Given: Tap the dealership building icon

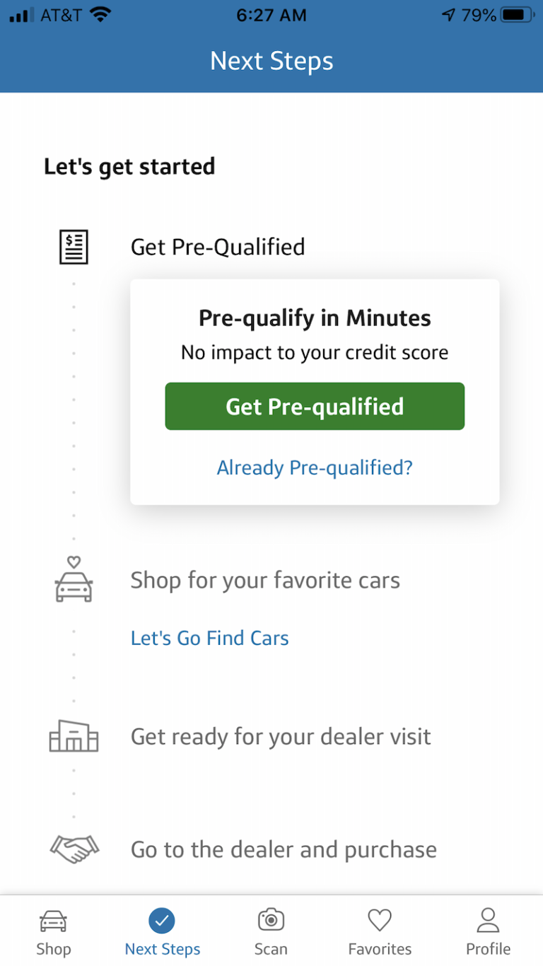Looking at the screenshot, I should click(x=74, y=736).
